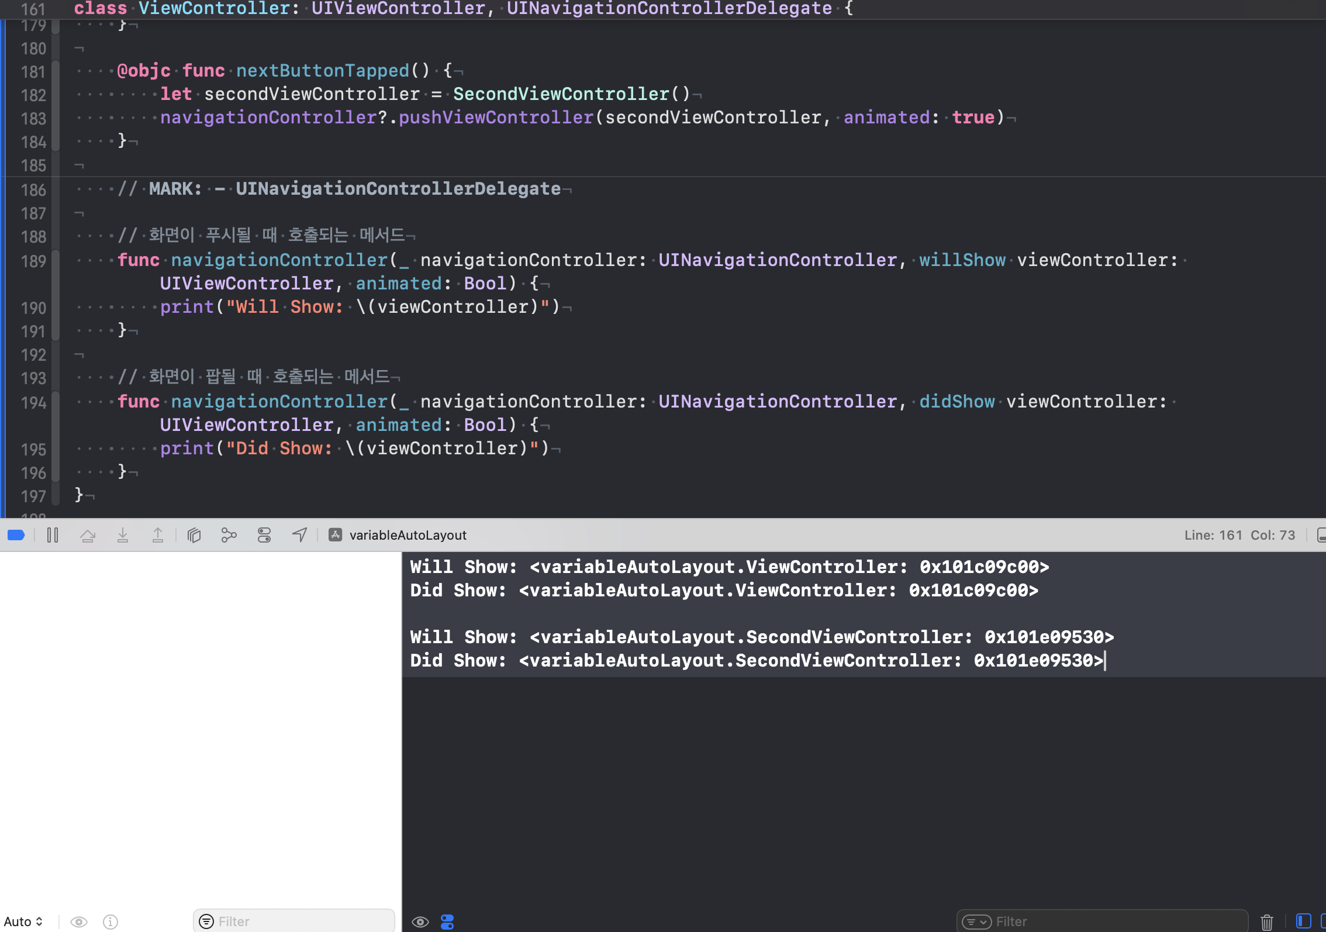
Task: Open the Auto variables scope dropdown
Action: (x=23, y=921)
